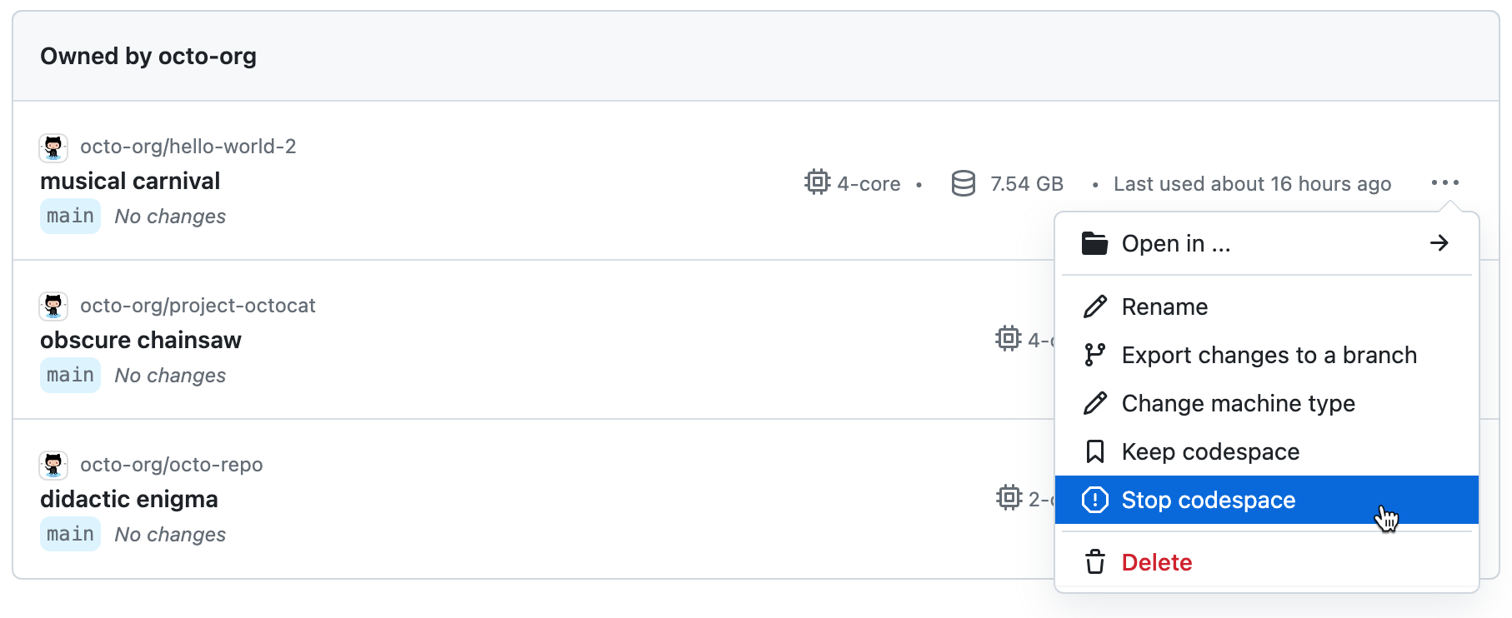The width and height of the screenshot is (1512, 618).
Task: Click the main branch label under didactic enigma
Action: (x=70, y=534)
